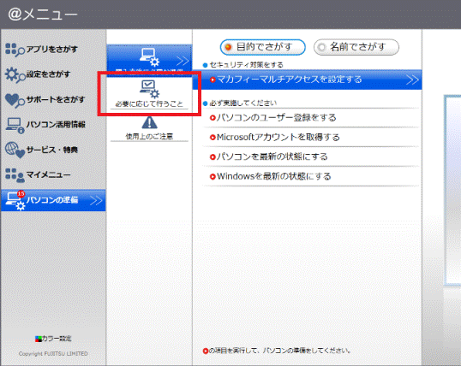The height and width of the screenshot is (366, 461).
Task: Click the 必要に応じて行うこと checklist icon
Action: 149,89
